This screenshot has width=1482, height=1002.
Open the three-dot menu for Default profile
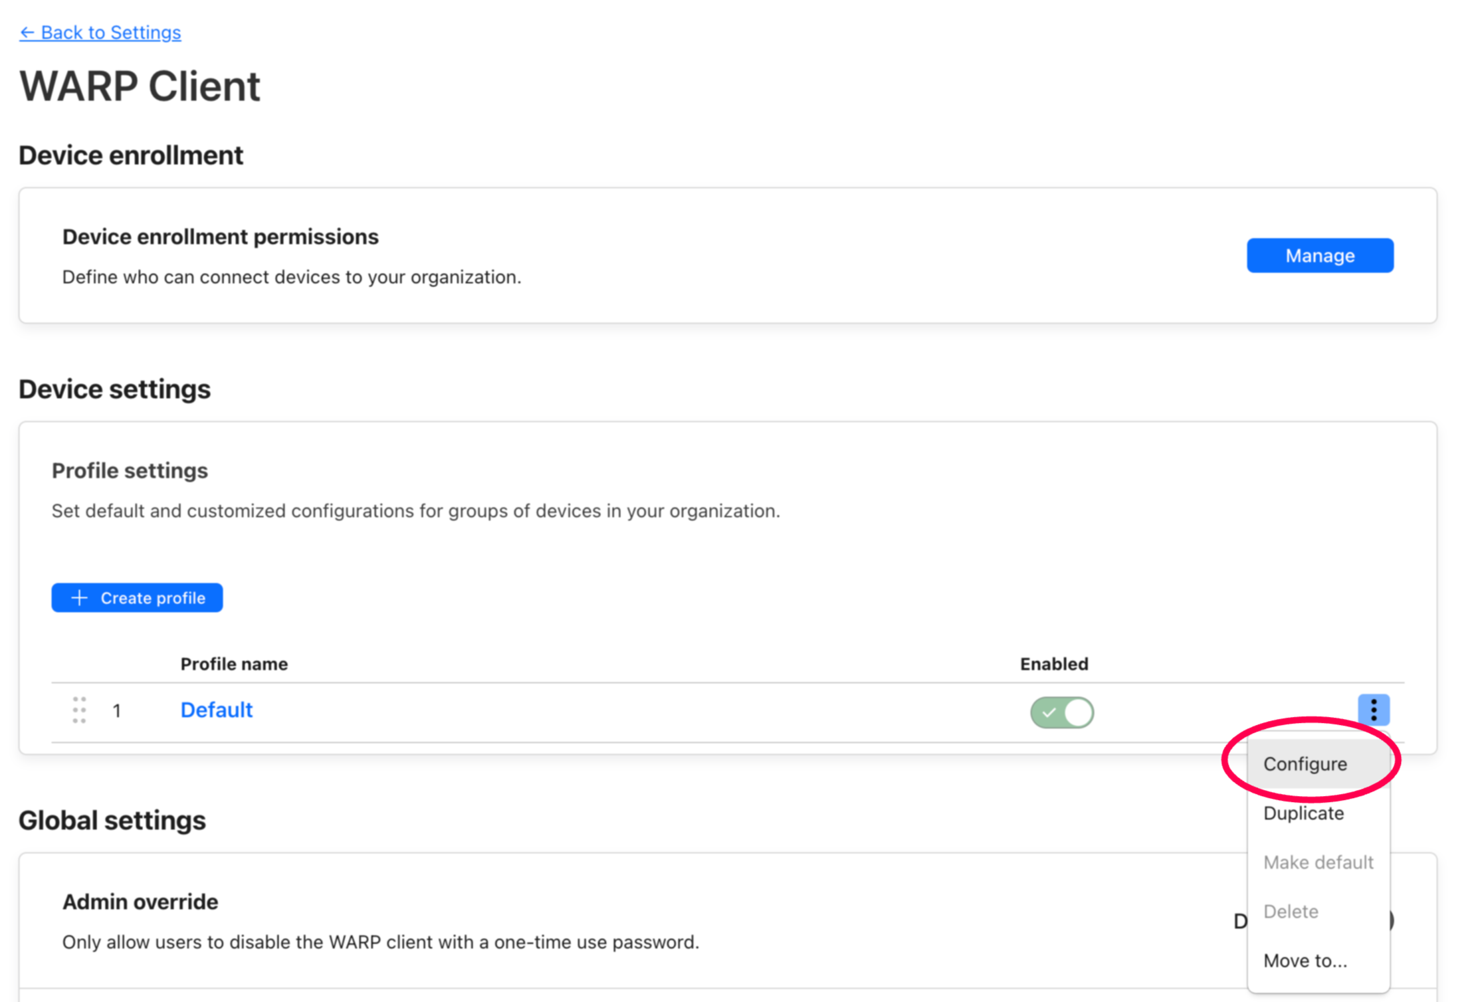[1373, 710]
